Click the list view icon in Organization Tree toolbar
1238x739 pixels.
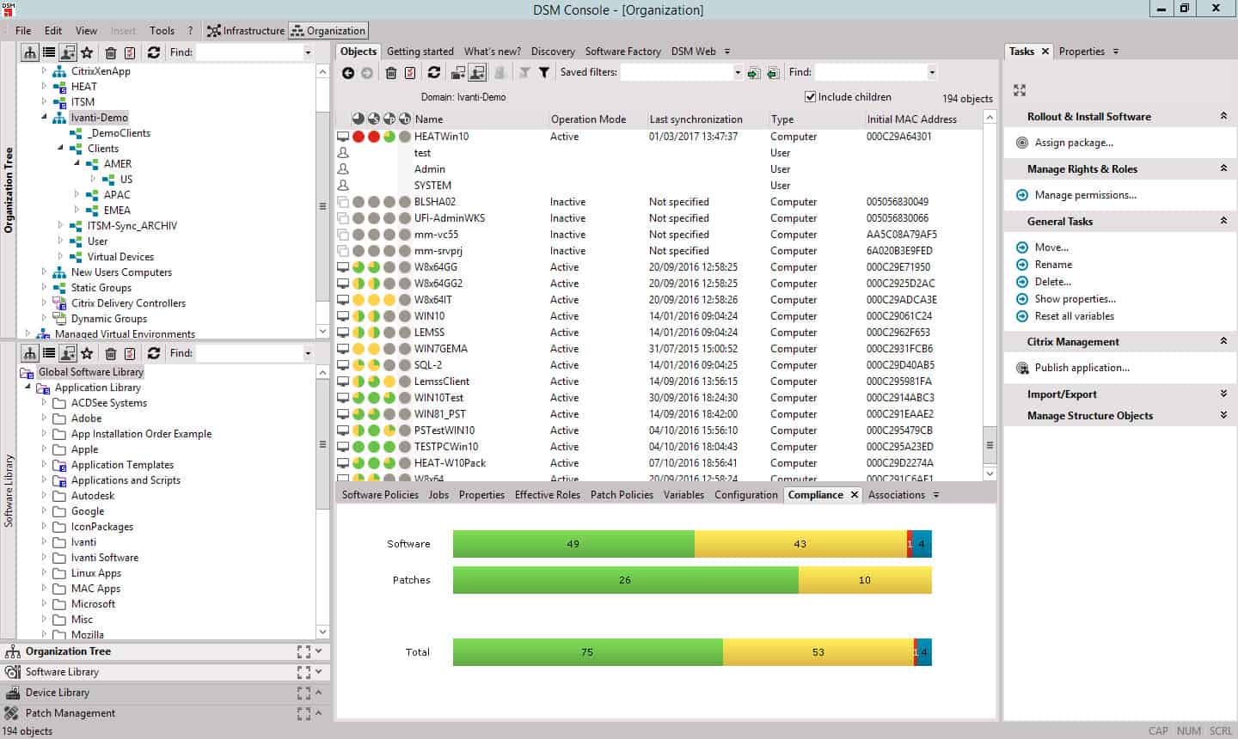(x=49, y=52)
